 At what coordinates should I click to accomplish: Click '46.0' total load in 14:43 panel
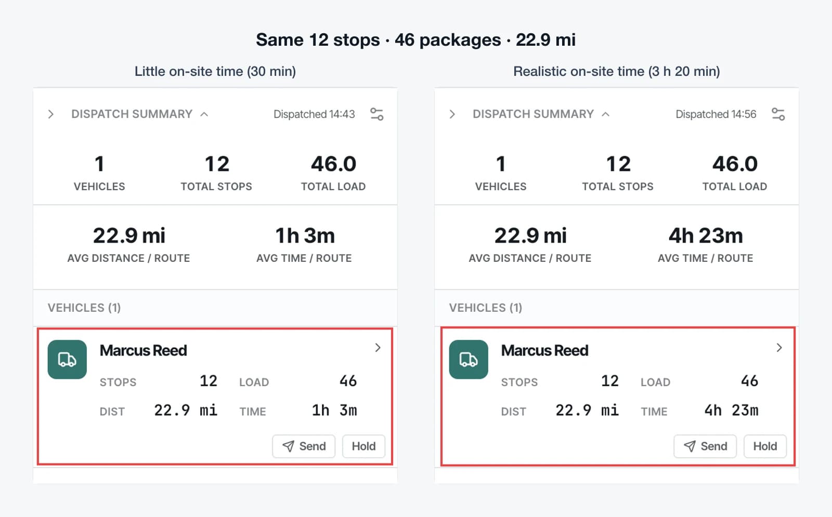pos(333,164)
